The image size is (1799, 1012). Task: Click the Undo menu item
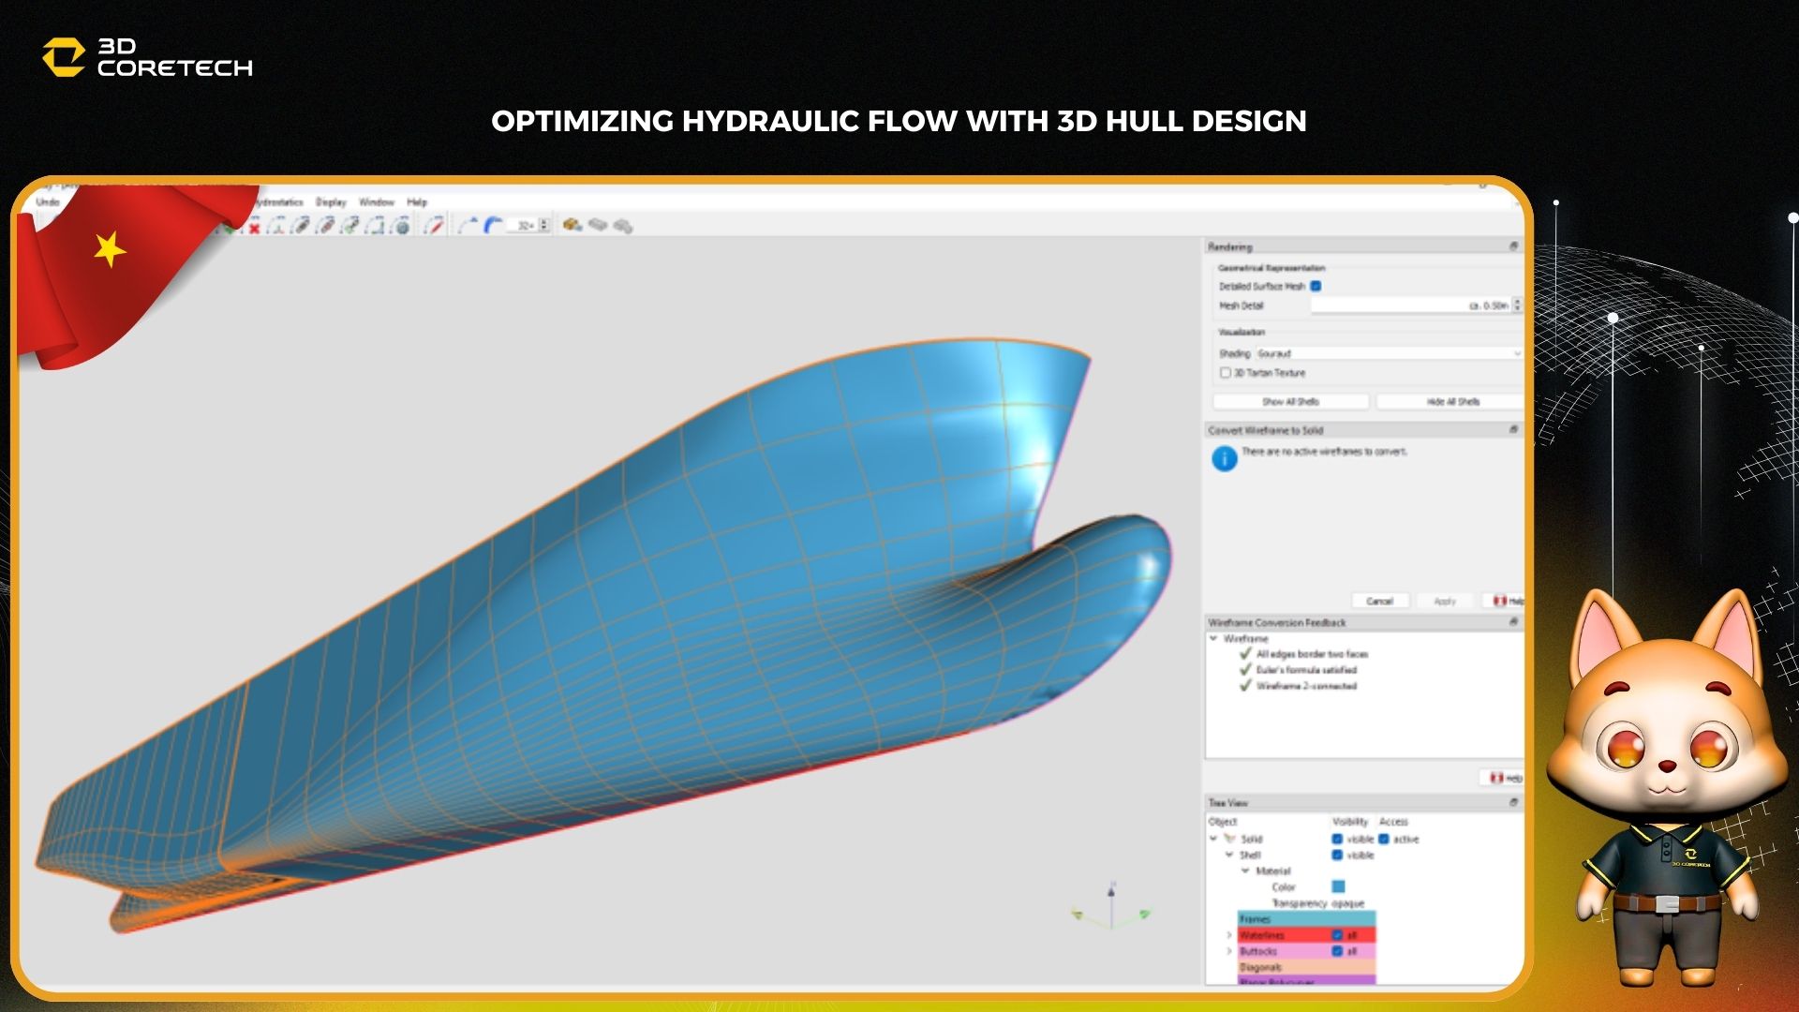tap(47, 201)
